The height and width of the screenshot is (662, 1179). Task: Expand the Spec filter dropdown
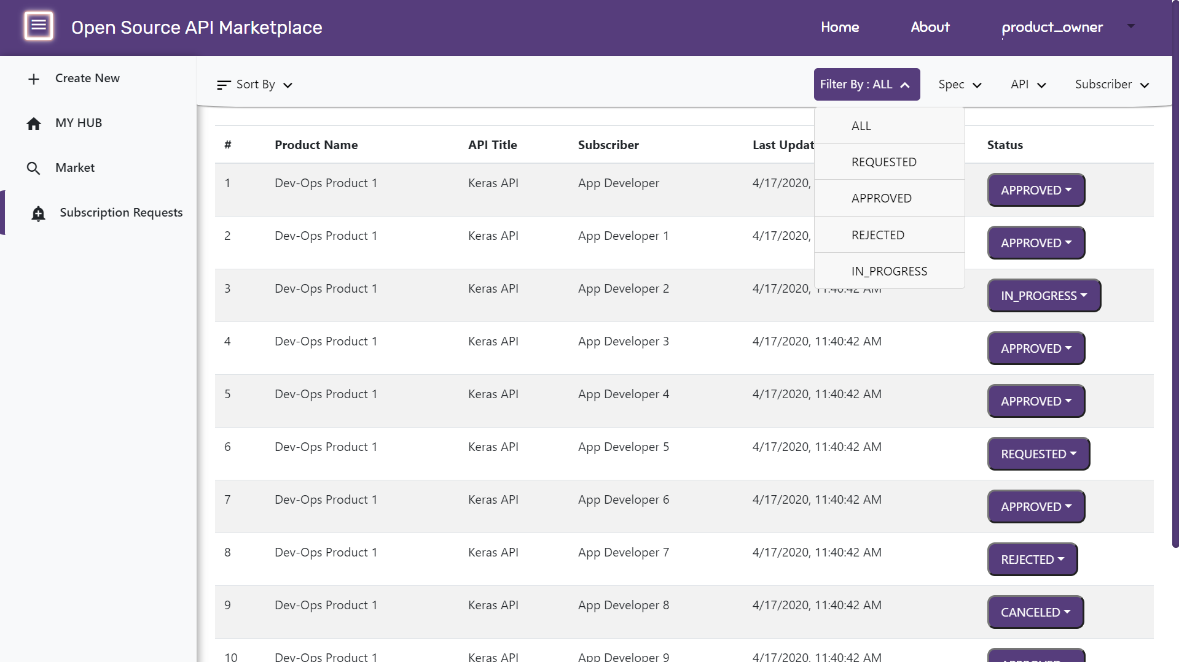pyautogui.click(x=960, y=85)
